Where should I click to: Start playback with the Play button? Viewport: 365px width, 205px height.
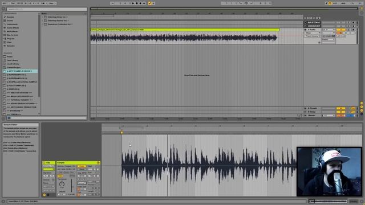133,3
